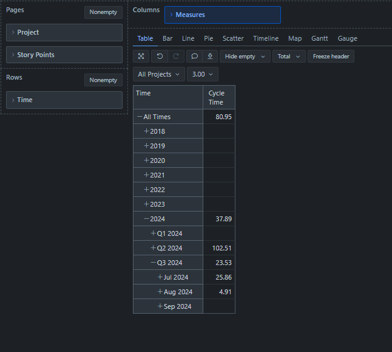Image resolution: width=392 pixels, height=352 pixels.
Task: Select the 4.91 cell value
Action: click(219, 292)
